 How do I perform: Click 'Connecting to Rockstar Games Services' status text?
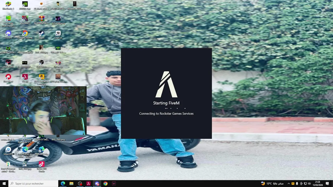pos(166,113)
